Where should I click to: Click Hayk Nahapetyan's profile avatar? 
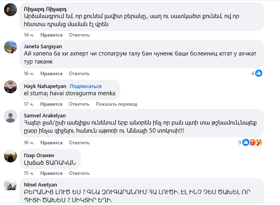pos(10,87)
